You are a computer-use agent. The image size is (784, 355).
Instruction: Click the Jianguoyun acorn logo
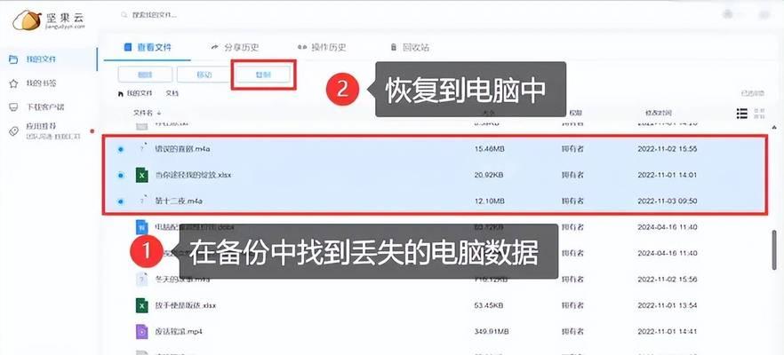click(27, 20)
